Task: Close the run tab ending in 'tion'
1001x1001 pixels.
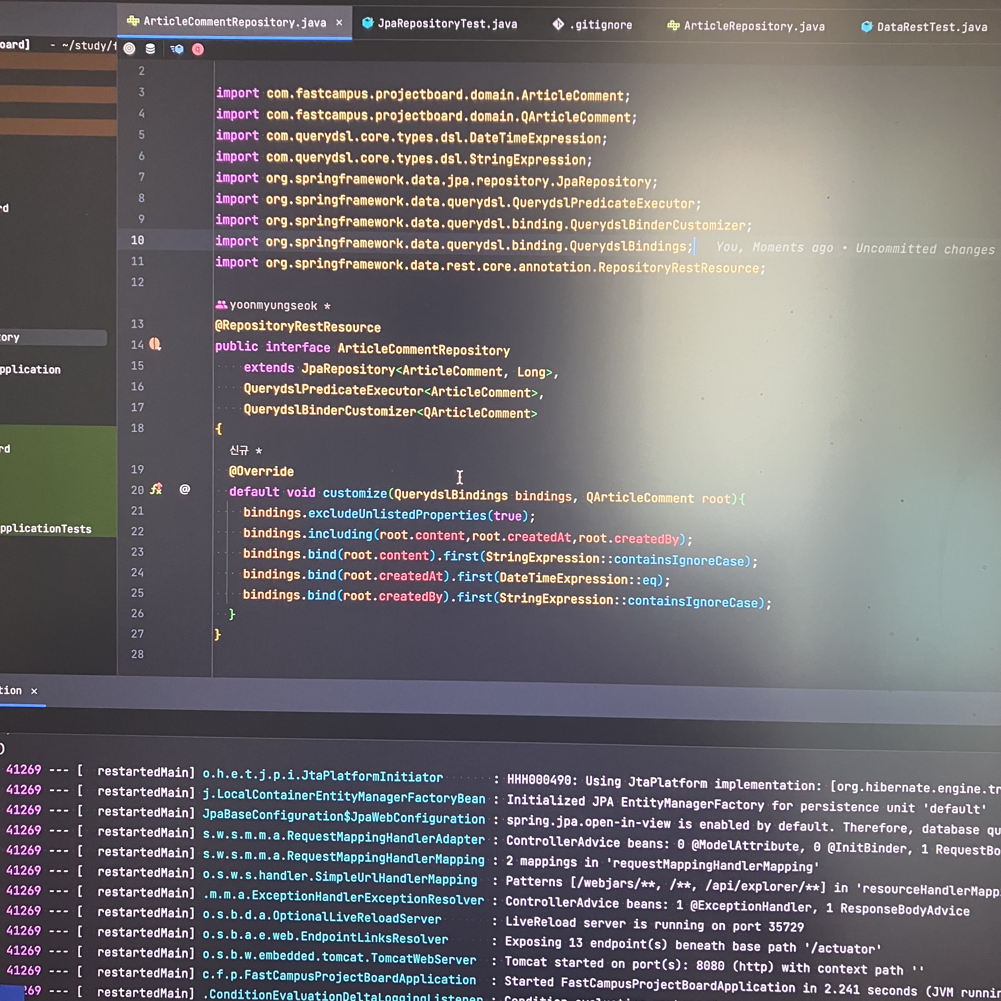Action: tap(34, 691)
